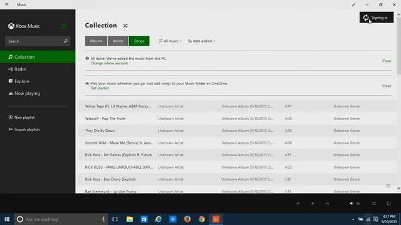Toggle repeat in the playback bar
The image size is (401, 225).
tap(388, 203)
